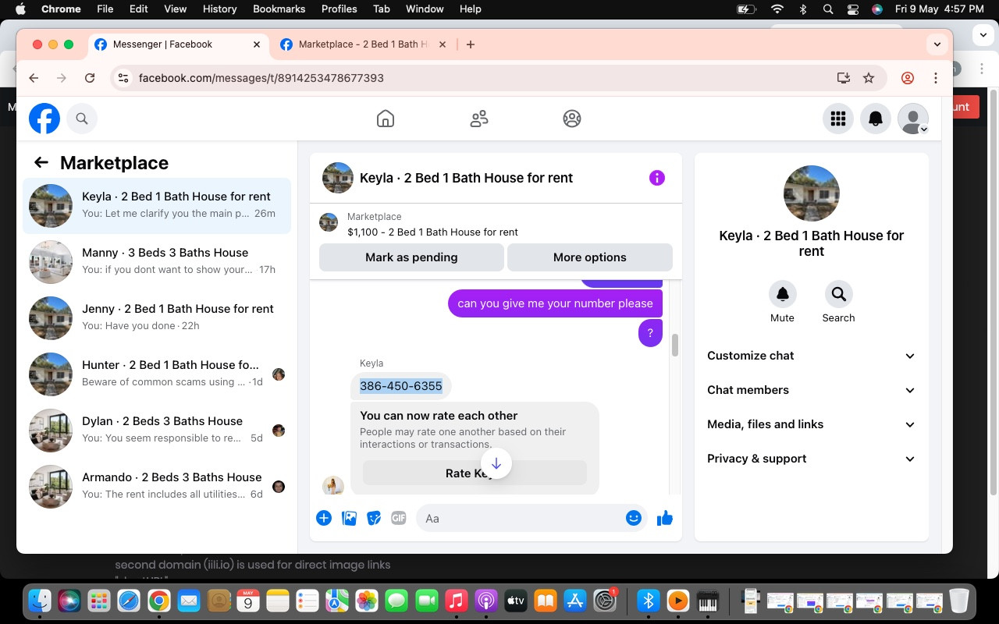
Task: Reload the current page
Action: click(90, 78)
